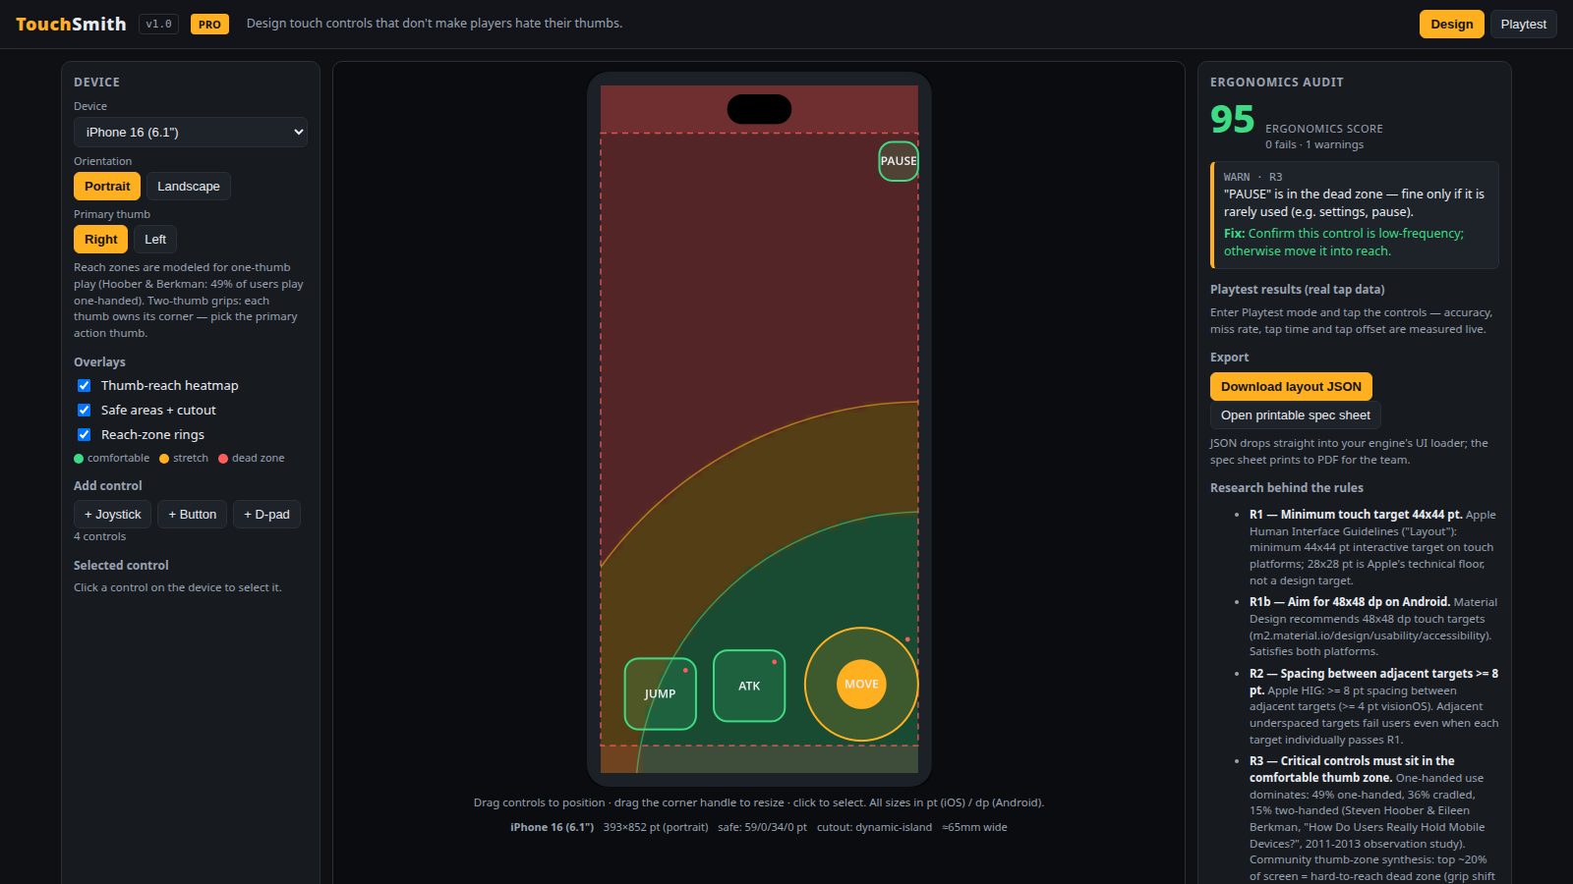
Task: Add a Joystick control
Action: (113, 515)
